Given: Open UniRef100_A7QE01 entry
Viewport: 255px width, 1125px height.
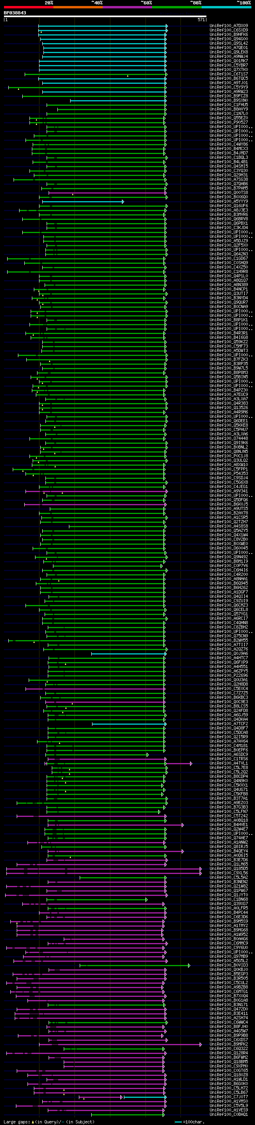Looking at the screenshot, I should 229,47.
